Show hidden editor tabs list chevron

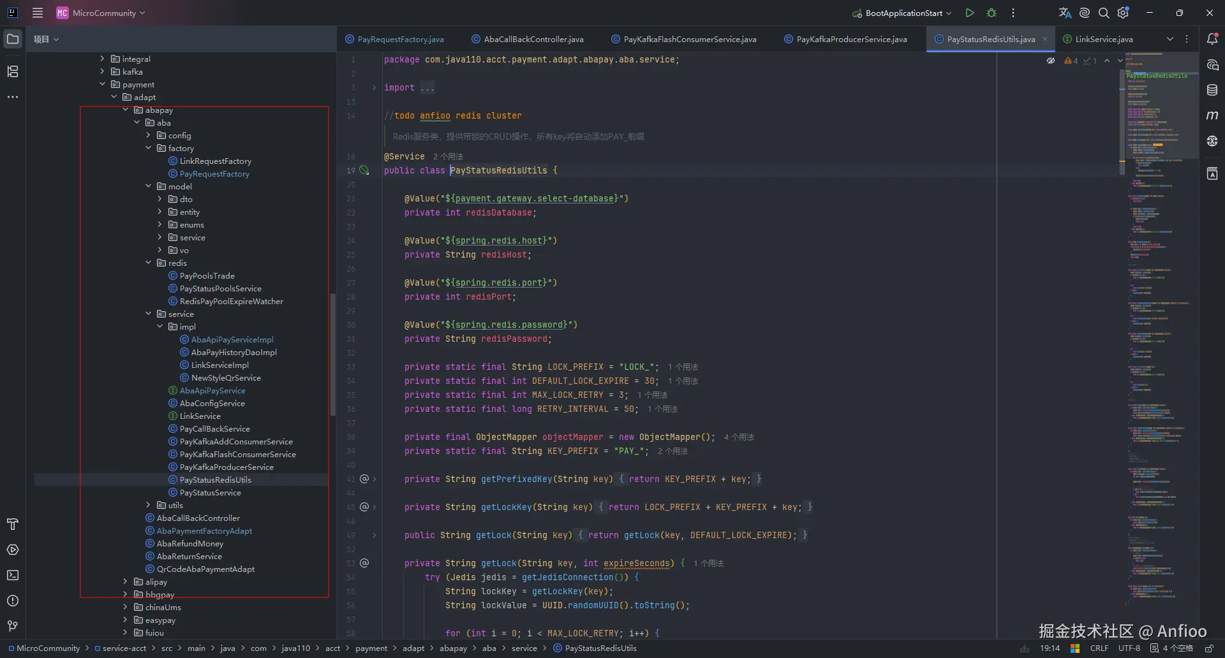pyautogui.click(x=1170, y=39)
